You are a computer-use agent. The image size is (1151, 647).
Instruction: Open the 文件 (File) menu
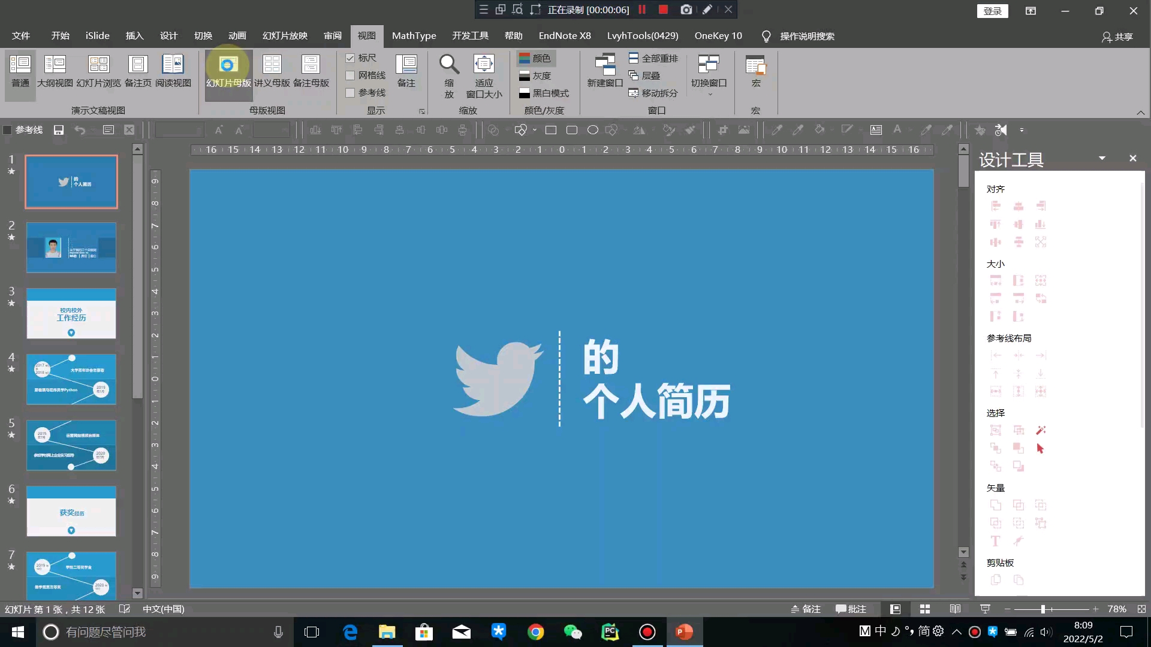click(x=21, y=36)
